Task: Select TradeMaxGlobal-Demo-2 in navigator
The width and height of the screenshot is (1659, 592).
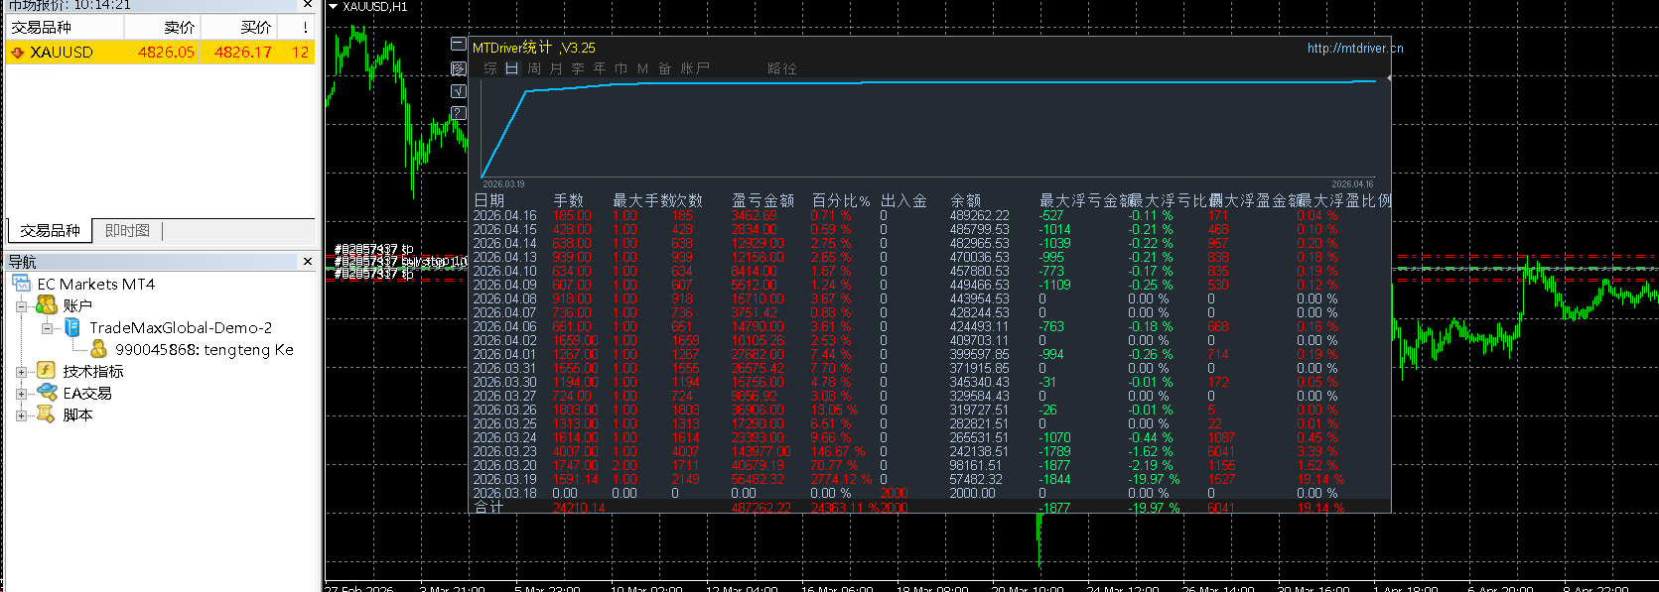Action: click(x=181, y=327)
